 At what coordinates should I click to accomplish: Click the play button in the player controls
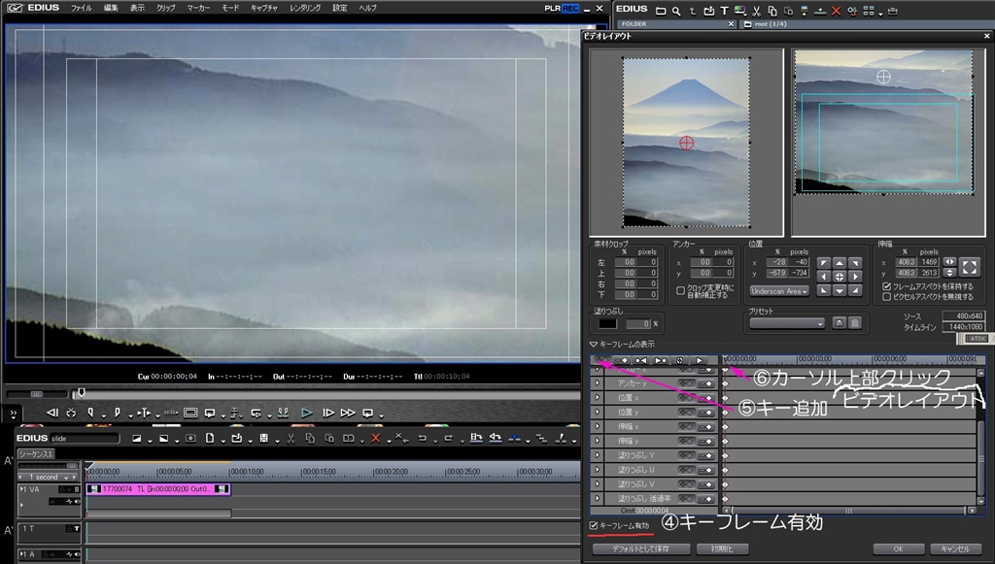pos(307,413)
